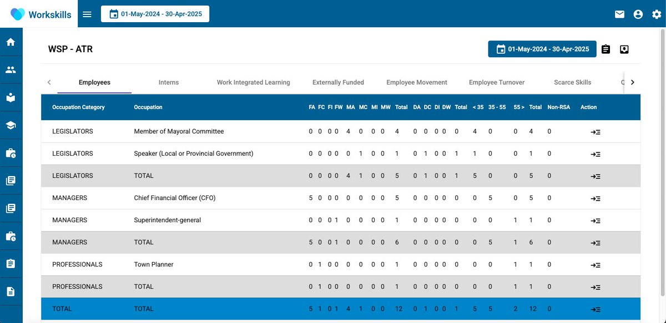Open the lower briefcase-clock sidebar icon

pos(11,236)
